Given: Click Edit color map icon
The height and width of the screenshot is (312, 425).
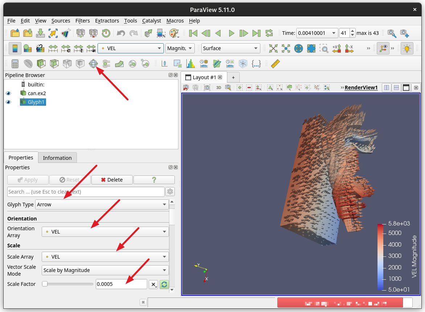Looking at the screenshot, I should 28,49.
